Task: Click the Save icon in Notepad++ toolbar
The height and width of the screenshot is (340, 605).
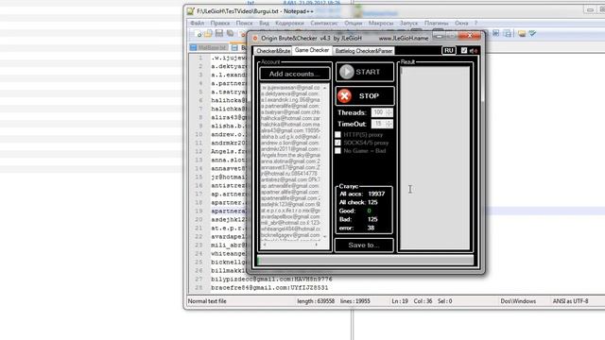Action: click(219, 34)
